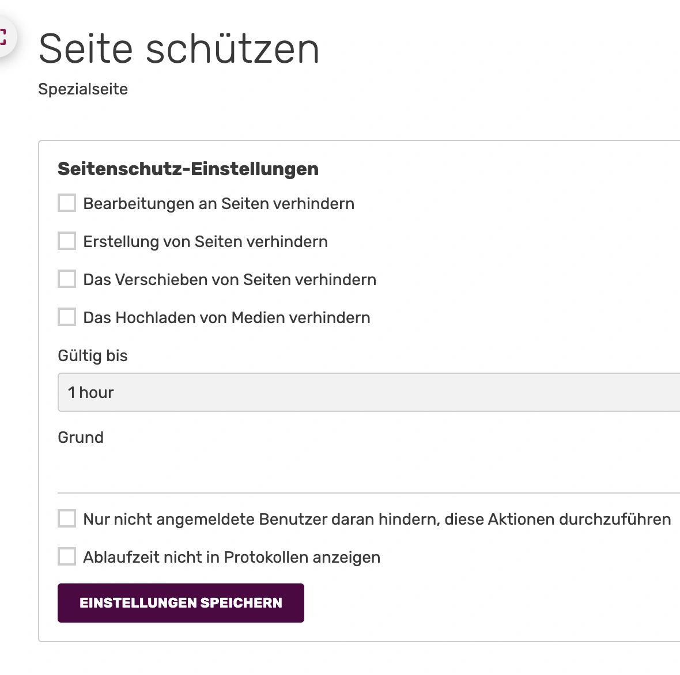
Task: Click the 'Spezialseite' subtitle text
Action: (83, 89)
